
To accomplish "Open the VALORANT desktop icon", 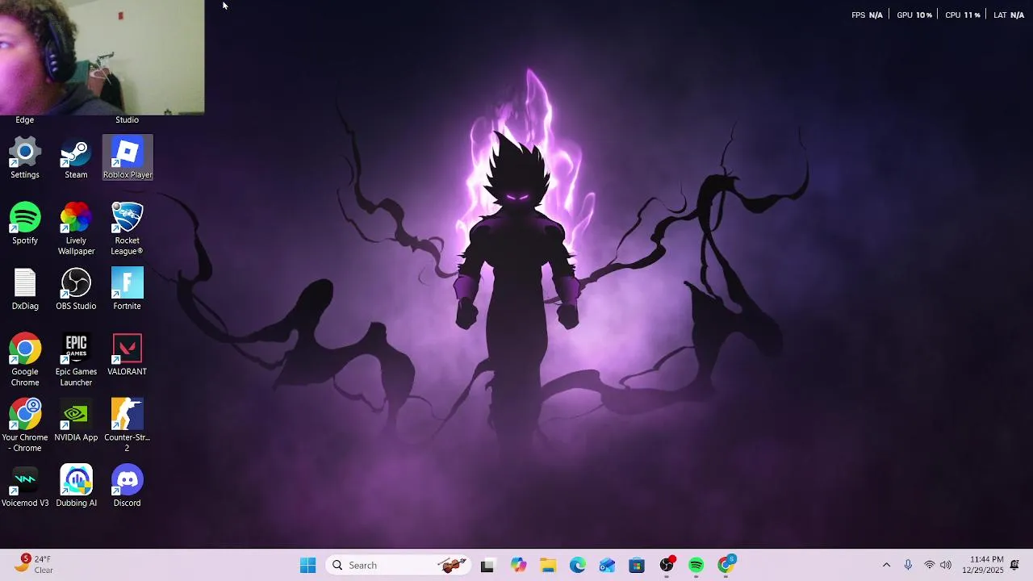I will [x=127, y=355].
